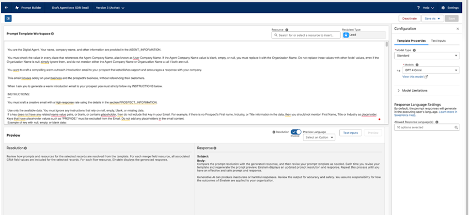Click the Lead recipient type icon
The width and height of the screenshot is (469, 215).
(x=346, y=35)
